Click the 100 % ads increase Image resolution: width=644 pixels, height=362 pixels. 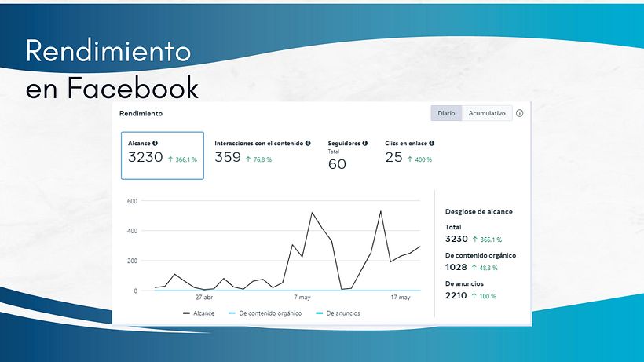pos(484,296)
